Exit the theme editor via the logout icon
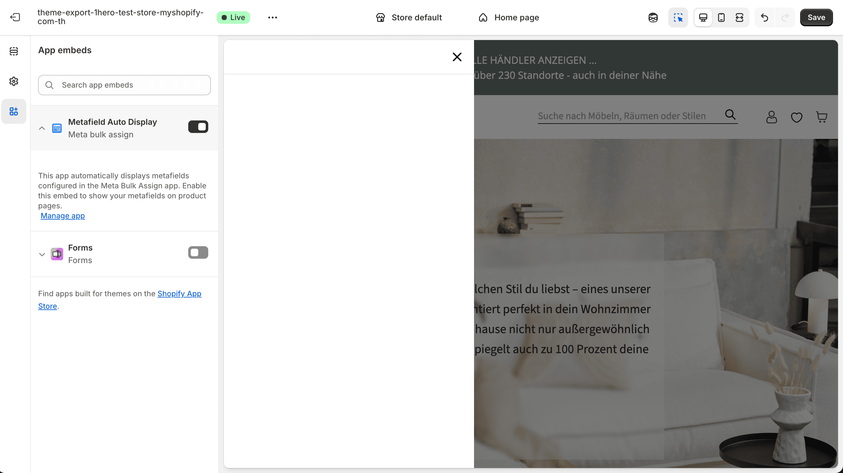This screenshot has width=843, height=473. click(x=14, y=17)
